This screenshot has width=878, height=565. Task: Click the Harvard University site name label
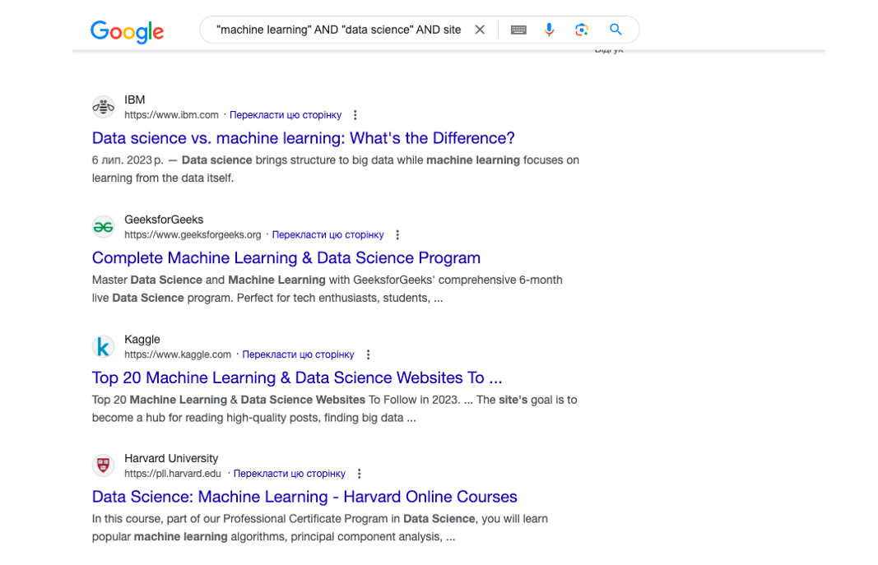point(171,459)
